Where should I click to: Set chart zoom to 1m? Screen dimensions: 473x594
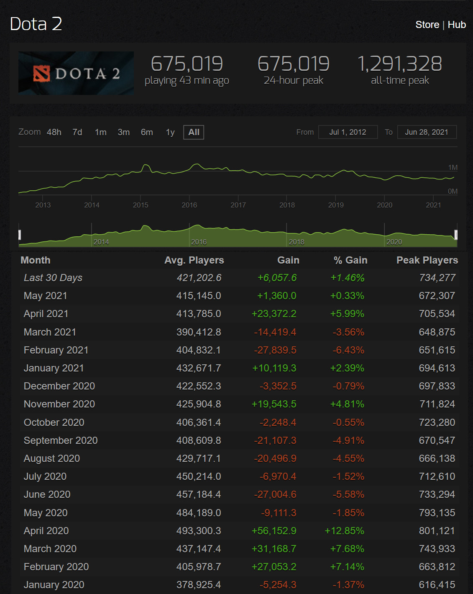pyautogui.click(x=100, y=132)
